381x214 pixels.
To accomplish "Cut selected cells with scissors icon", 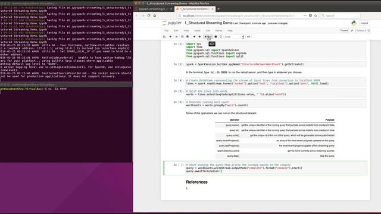I will click(x=177, y=37).
